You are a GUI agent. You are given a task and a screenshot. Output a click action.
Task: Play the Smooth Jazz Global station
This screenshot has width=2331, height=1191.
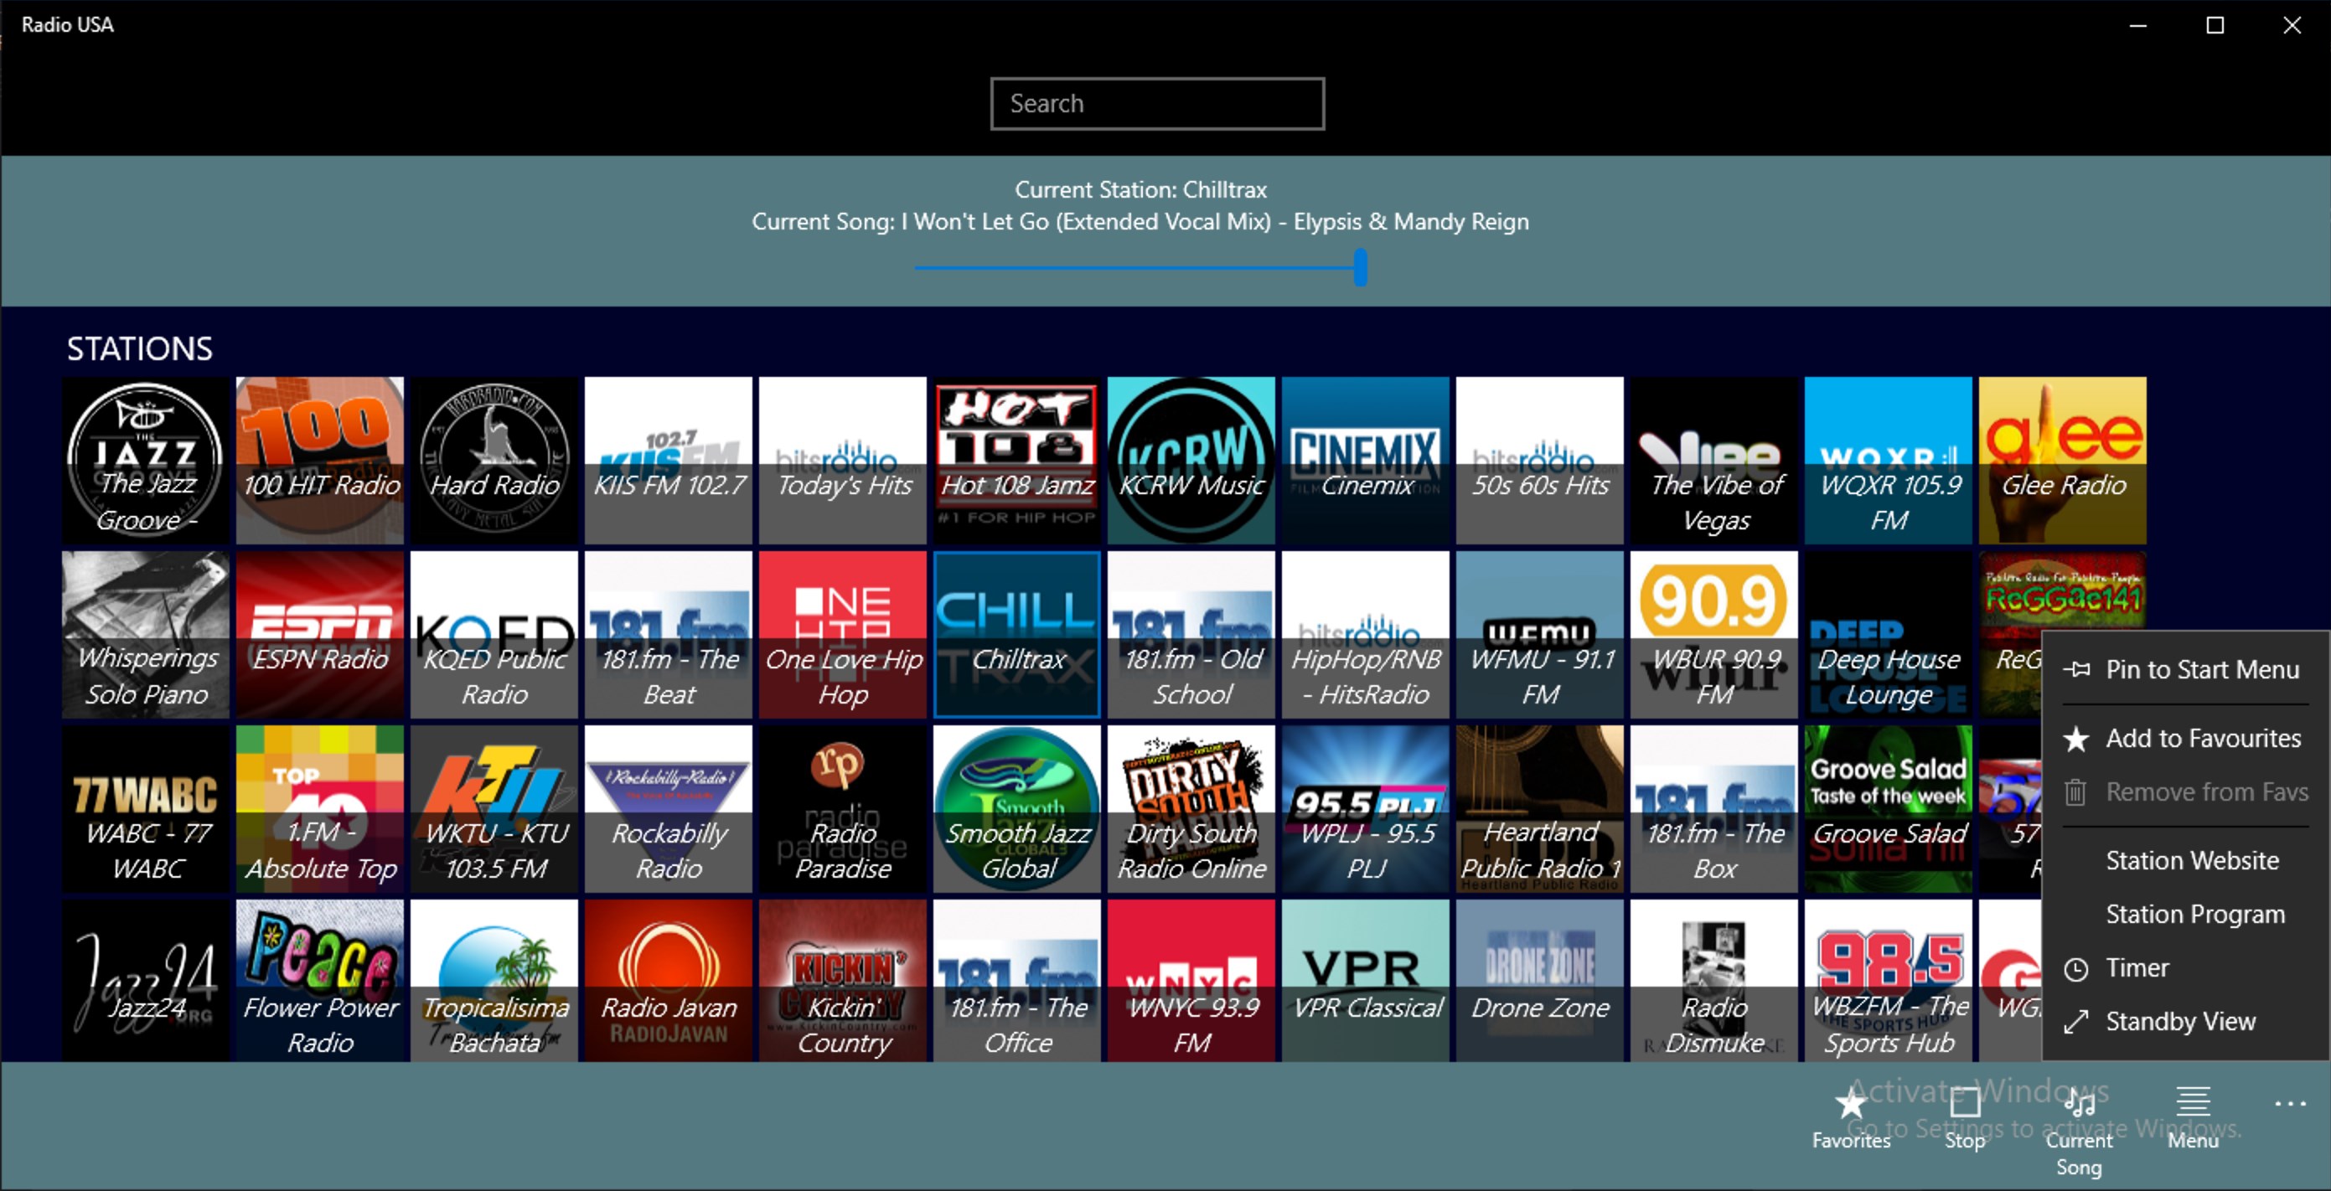pos(1017,808)
